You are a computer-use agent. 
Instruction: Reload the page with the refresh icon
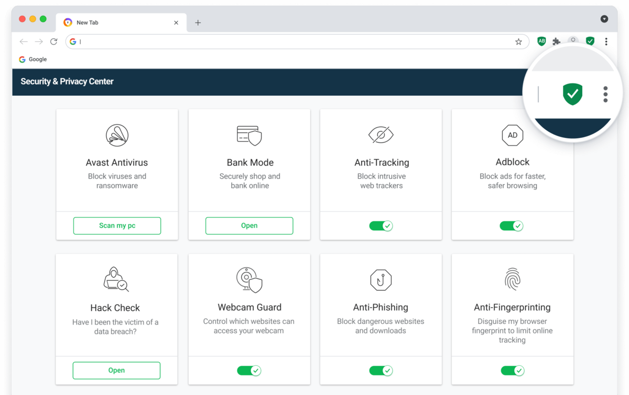pyautogui.click(x=53, y=41)
